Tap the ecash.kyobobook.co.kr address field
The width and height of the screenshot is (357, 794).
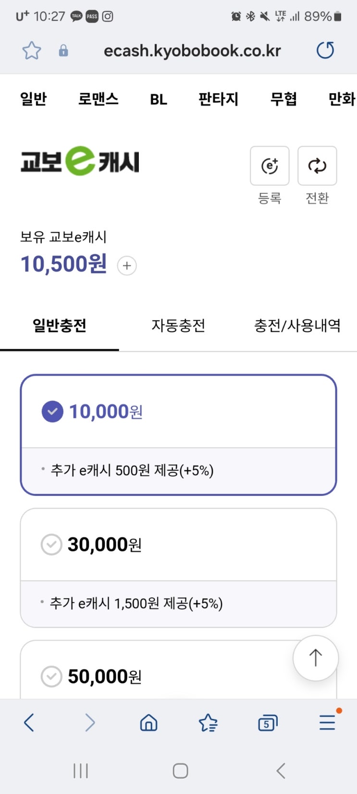click(192, 50)
